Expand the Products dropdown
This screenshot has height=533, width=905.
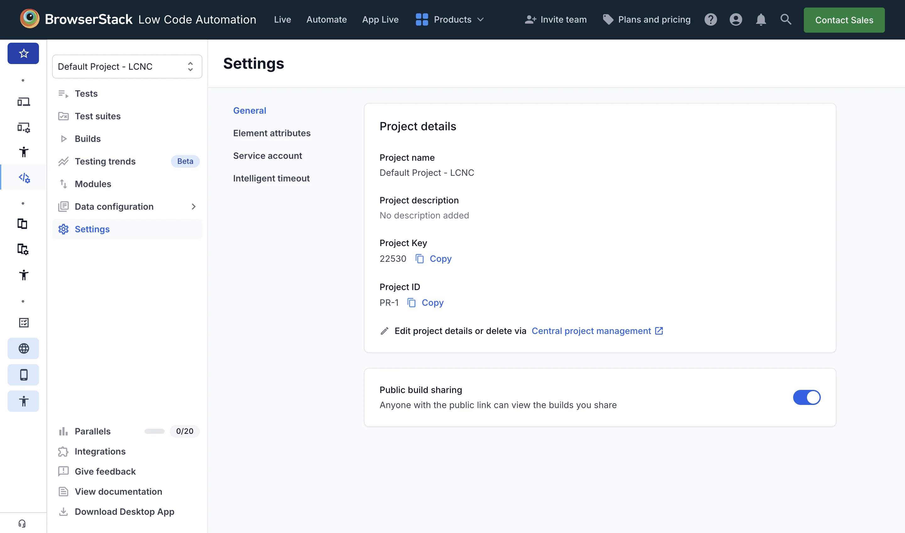(x=450, y=19)
